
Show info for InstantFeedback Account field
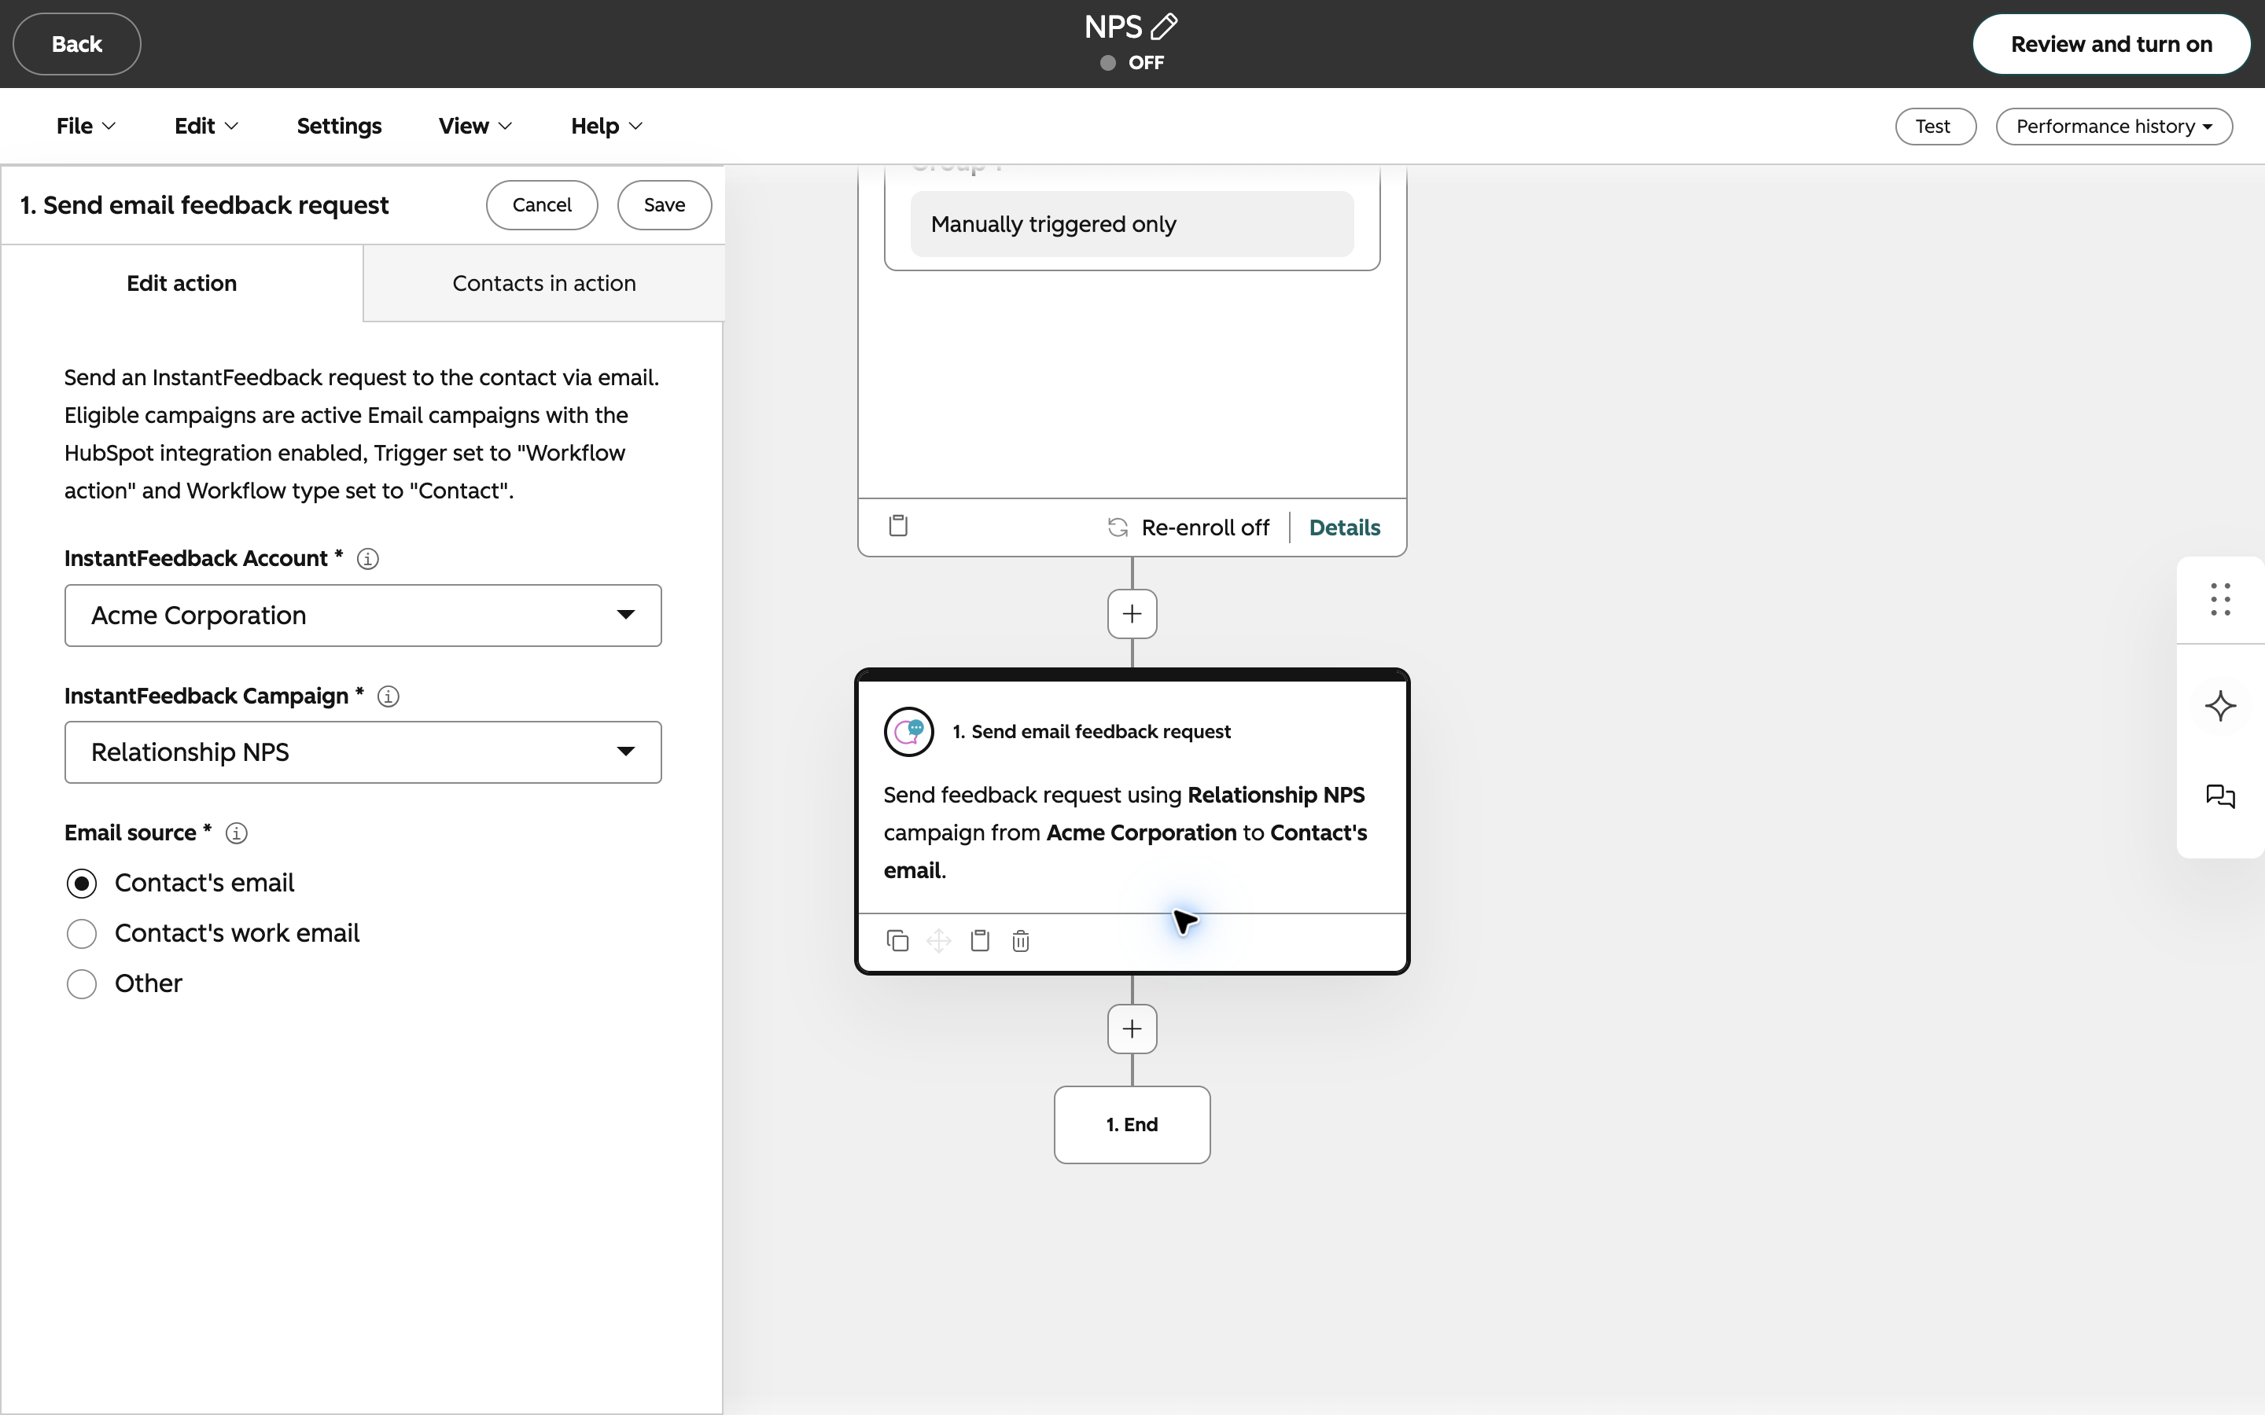point(368,559)
